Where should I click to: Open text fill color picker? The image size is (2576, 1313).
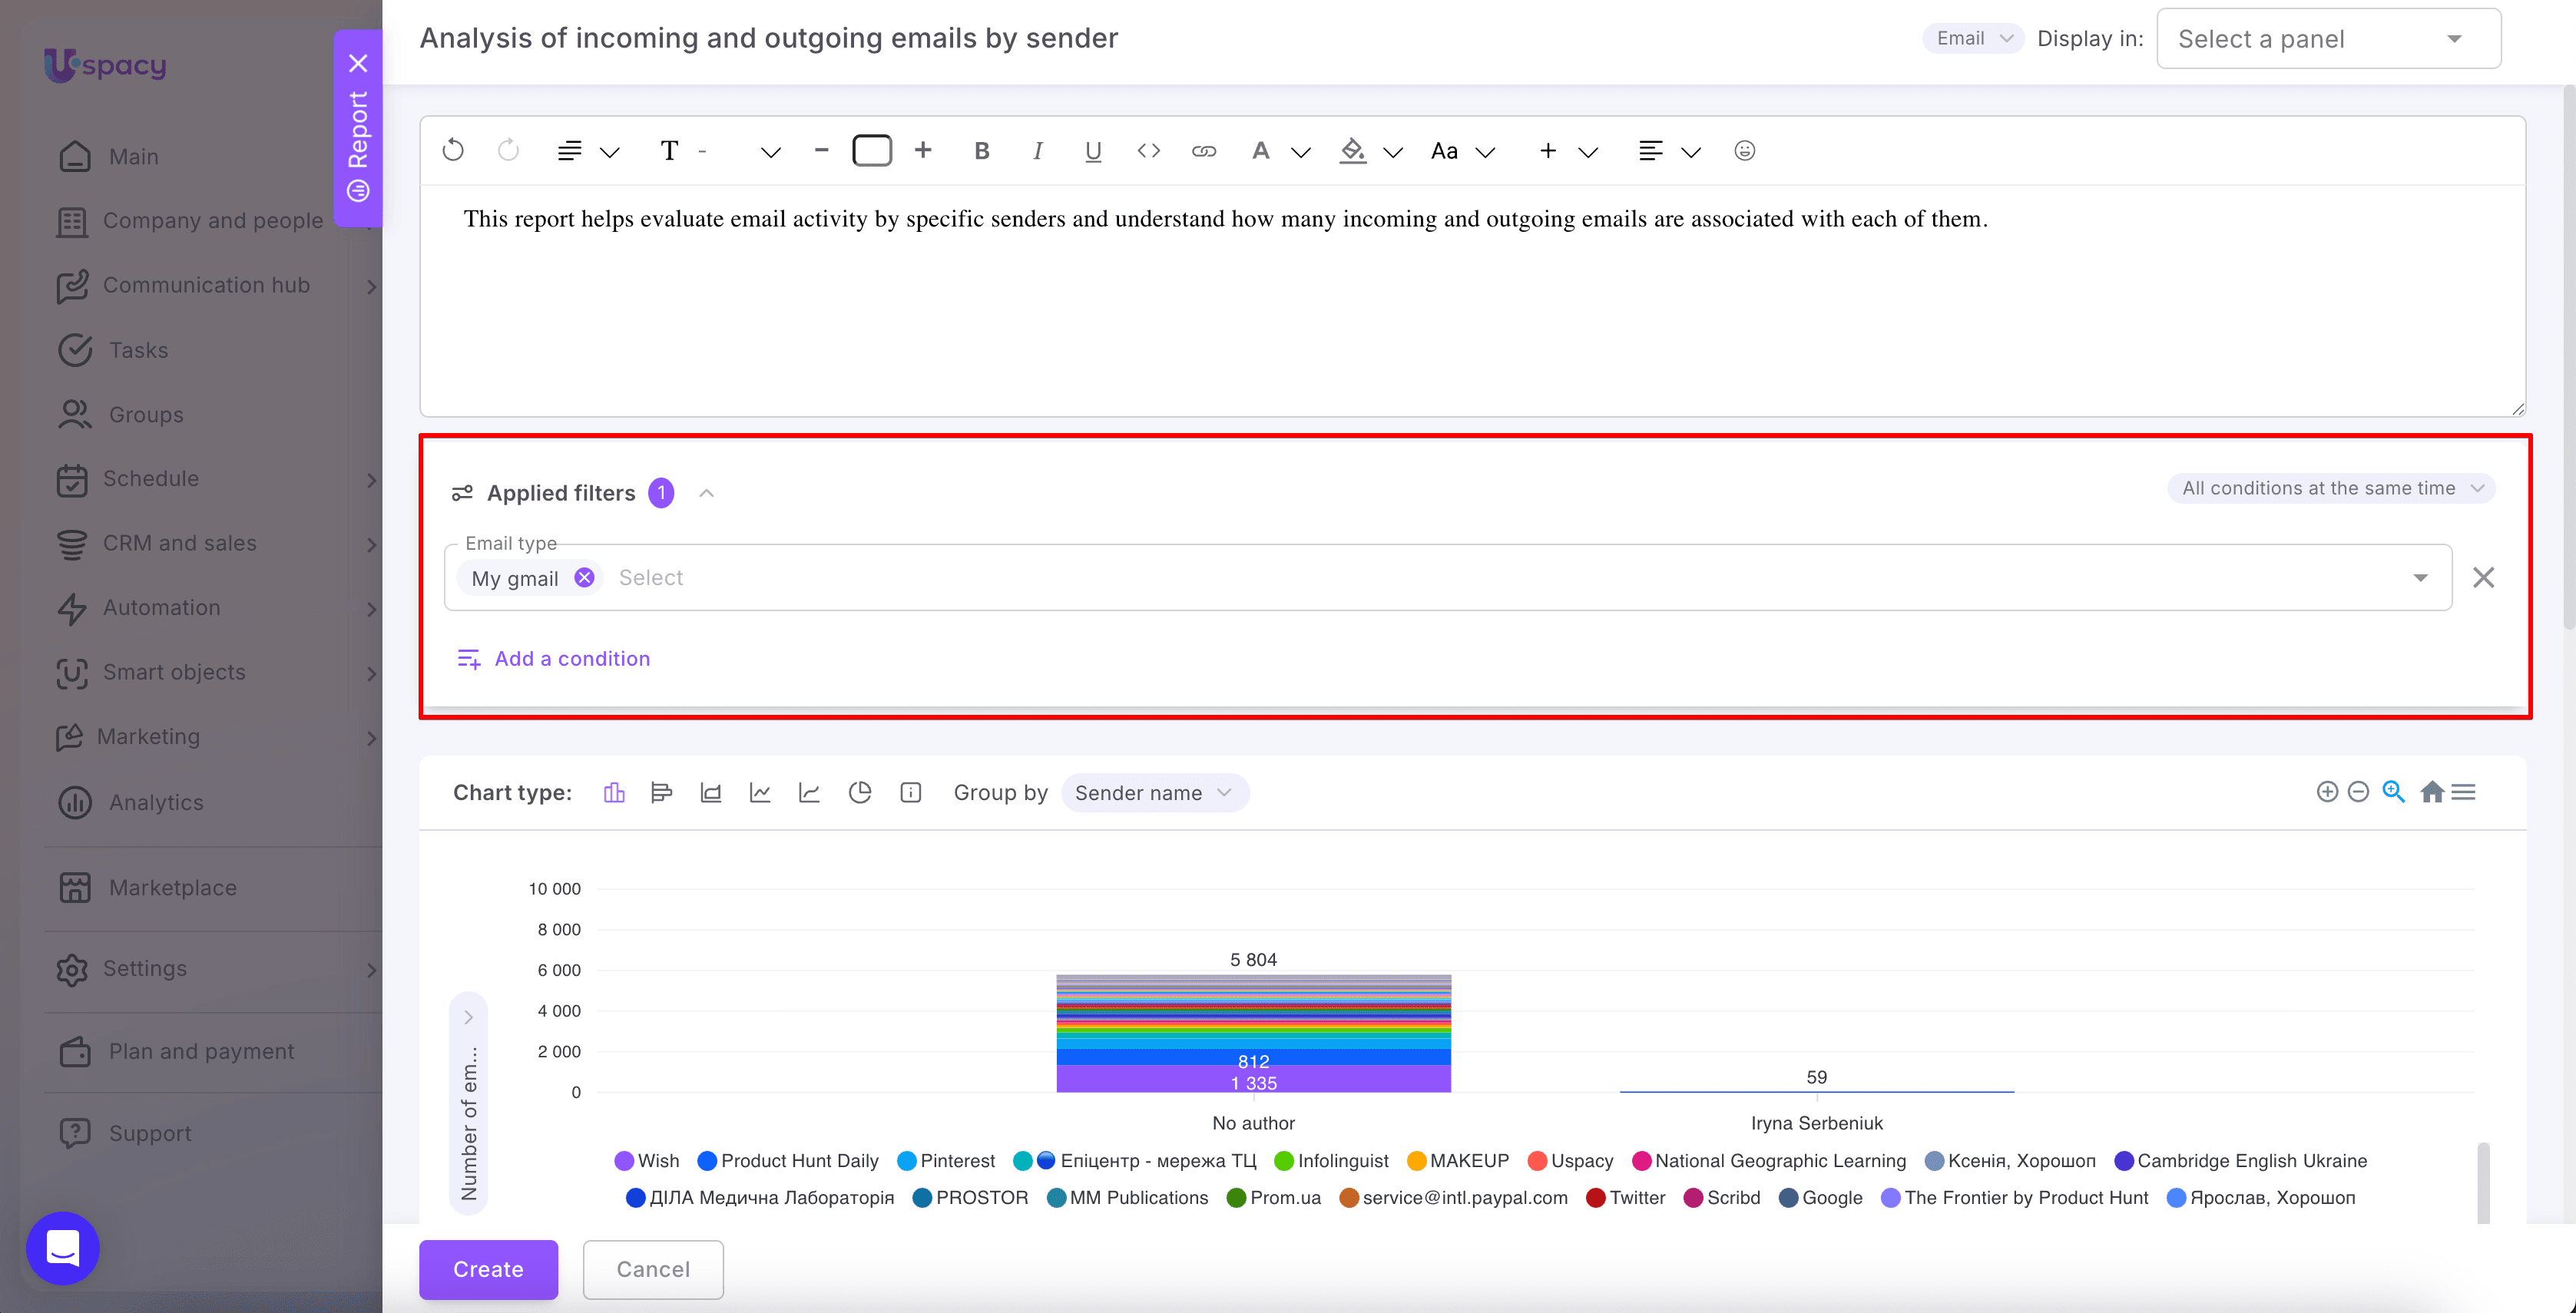[x=1353, y=151]
